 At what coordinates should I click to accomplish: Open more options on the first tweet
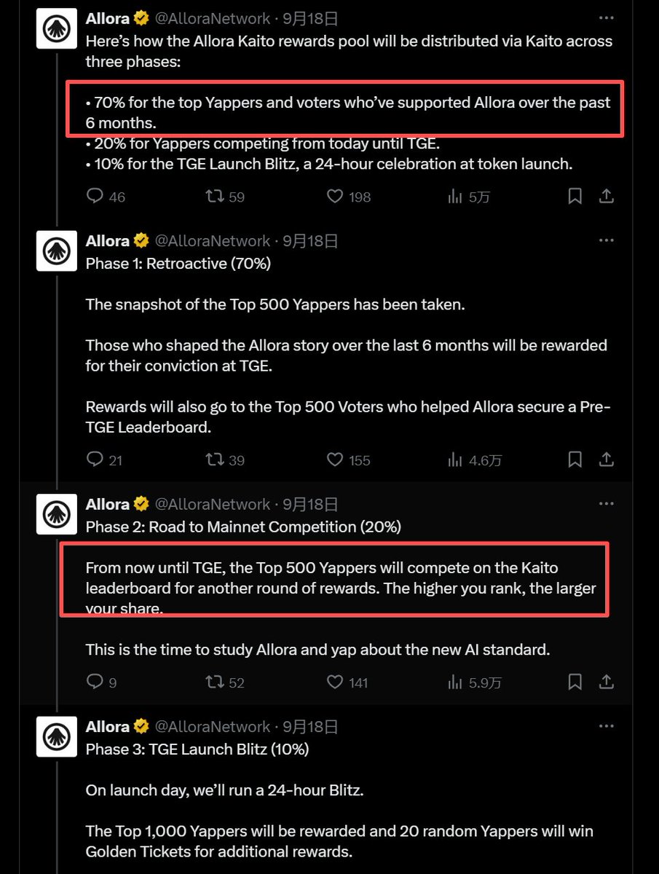coord(606,17)
